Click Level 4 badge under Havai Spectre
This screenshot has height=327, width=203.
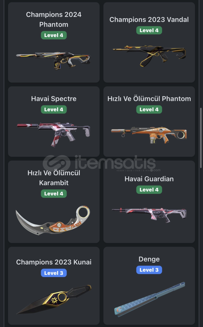[54, 110]
